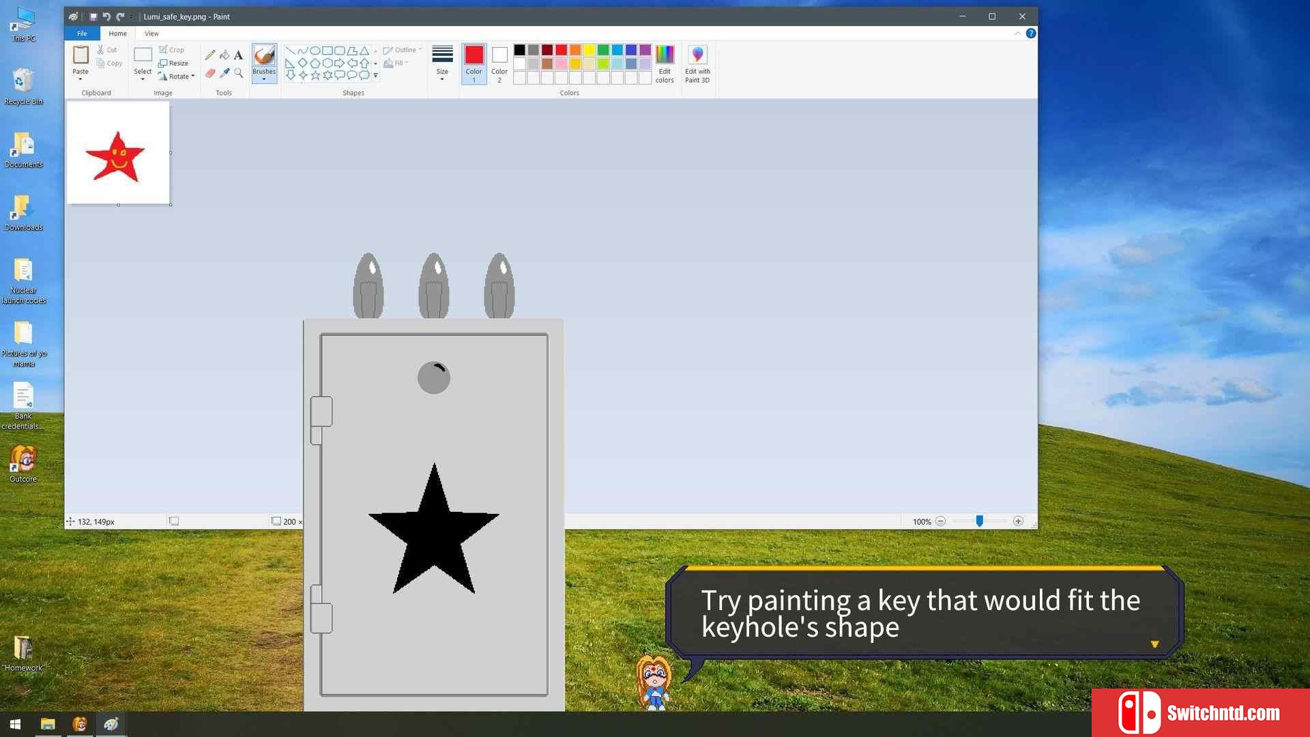Toggle Color 2 selector
The height and width of the screenshot is (737, 1310).
click(x=500, y=64)
